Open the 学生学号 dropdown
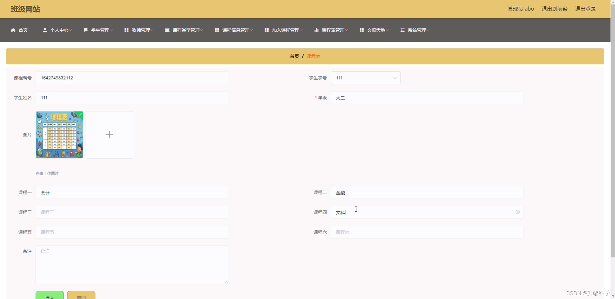The height and width of the screenshot is (299, 615). click(x=394, y=78)
